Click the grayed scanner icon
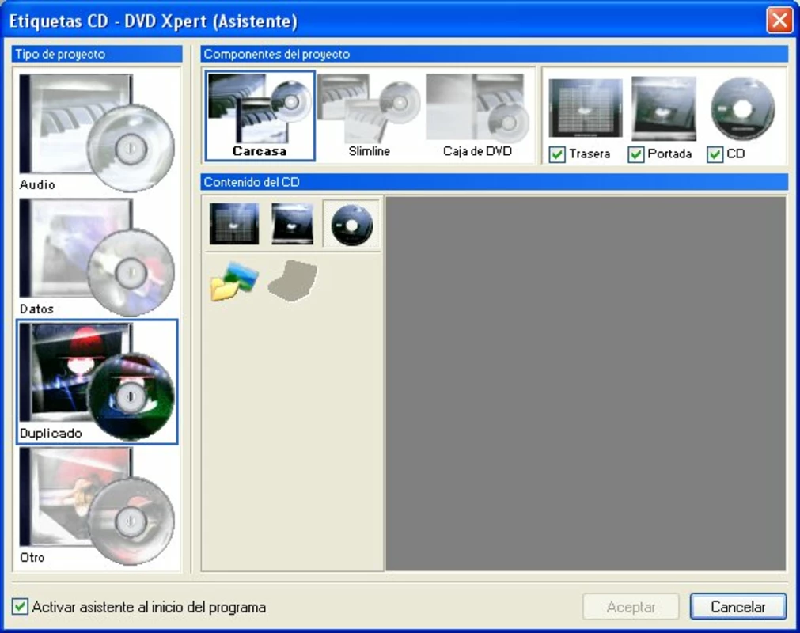Viewport: 800px width, 633px height. [x=292, y=281]
